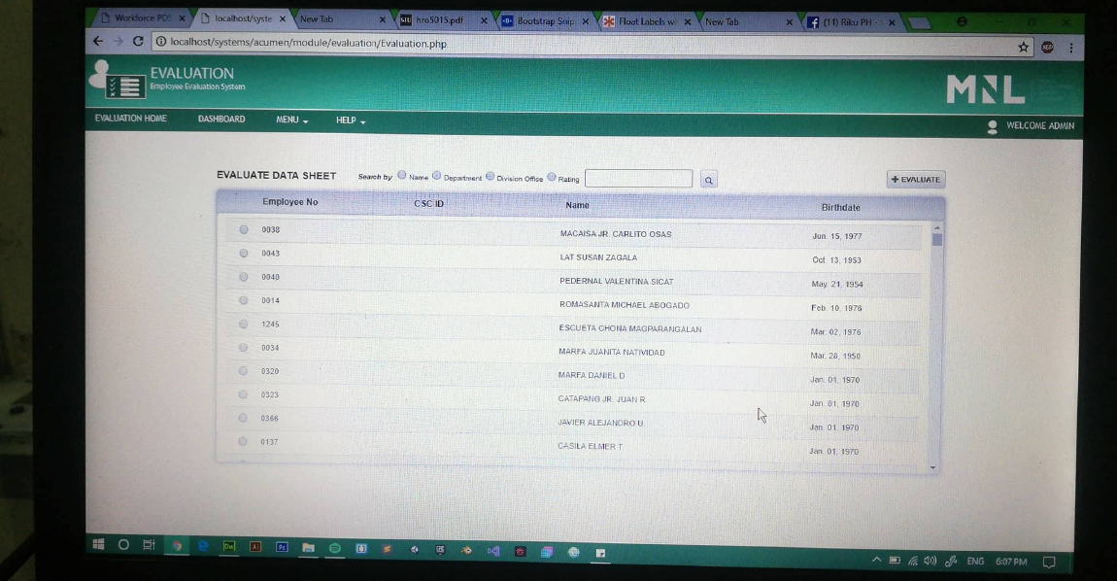Open the red adblock extension icon
1117x581 pixels.
pyautogui.click(x=1047, y=47)
